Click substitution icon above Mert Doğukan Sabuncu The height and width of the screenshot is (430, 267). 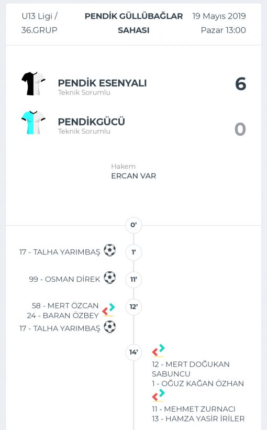point(159,350)
